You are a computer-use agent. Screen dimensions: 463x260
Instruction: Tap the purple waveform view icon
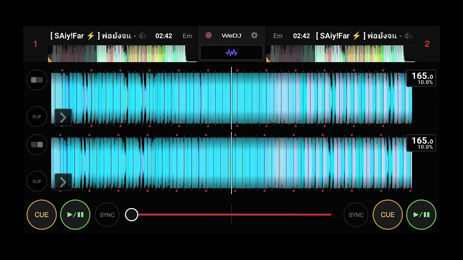click(x=231, y=53)
